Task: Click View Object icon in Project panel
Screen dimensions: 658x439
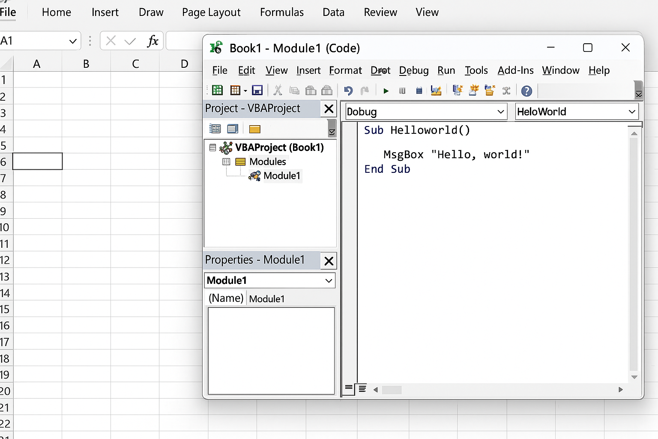Action: pyautogui.click(x=233, y=129)
